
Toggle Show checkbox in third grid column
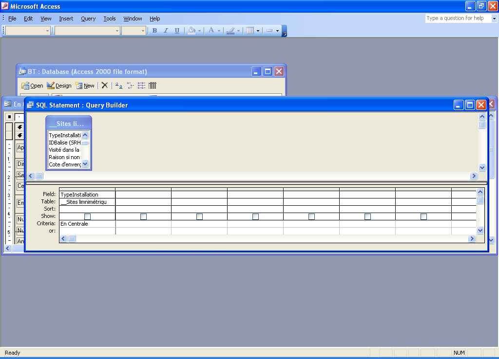(199, 216)
